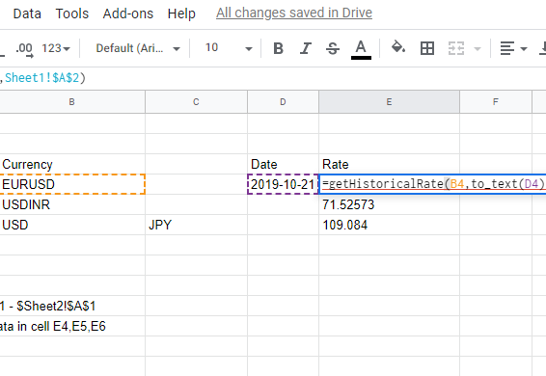Screen dimensions: 546x376
Task: Select the JPY cell
Action: click(196, 225)
